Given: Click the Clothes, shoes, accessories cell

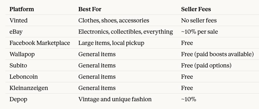Looking at the screenshot, I should tap(114, 20).
